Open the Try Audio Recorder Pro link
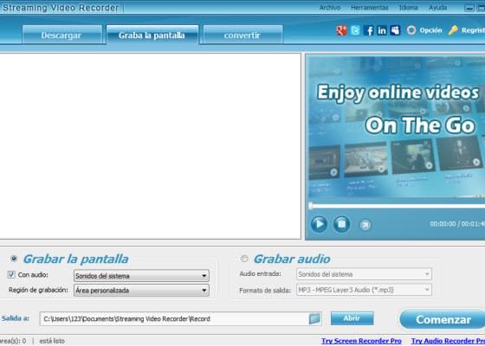 (448, 341)
